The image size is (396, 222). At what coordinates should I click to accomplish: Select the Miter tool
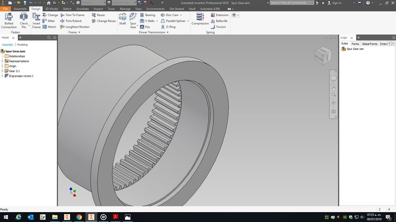48,21
